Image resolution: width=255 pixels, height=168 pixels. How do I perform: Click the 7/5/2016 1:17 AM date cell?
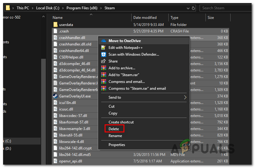pos(148,161)
